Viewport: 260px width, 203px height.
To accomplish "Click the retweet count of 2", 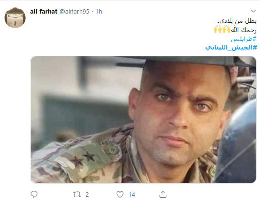I will (x=87, y=195).
